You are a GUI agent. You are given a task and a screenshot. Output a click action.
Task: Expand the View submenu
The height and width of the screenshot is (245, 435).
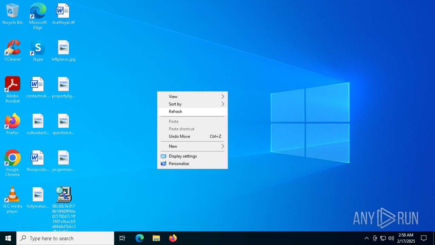(x=192, y=97)
